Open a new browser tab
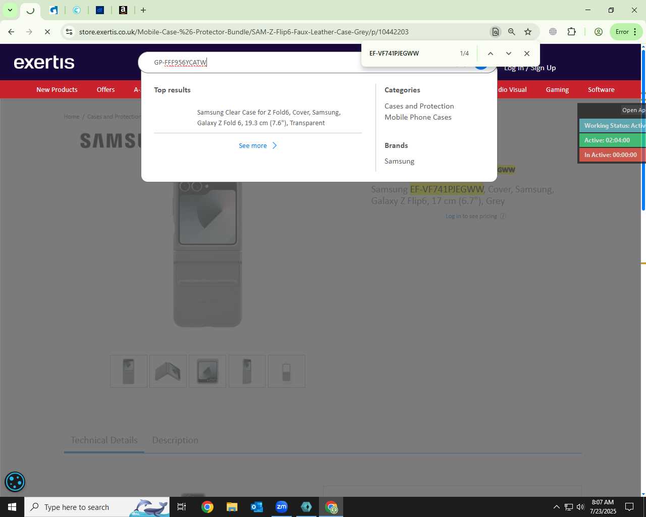Screen dimensions: 646x517 [143, 10]
